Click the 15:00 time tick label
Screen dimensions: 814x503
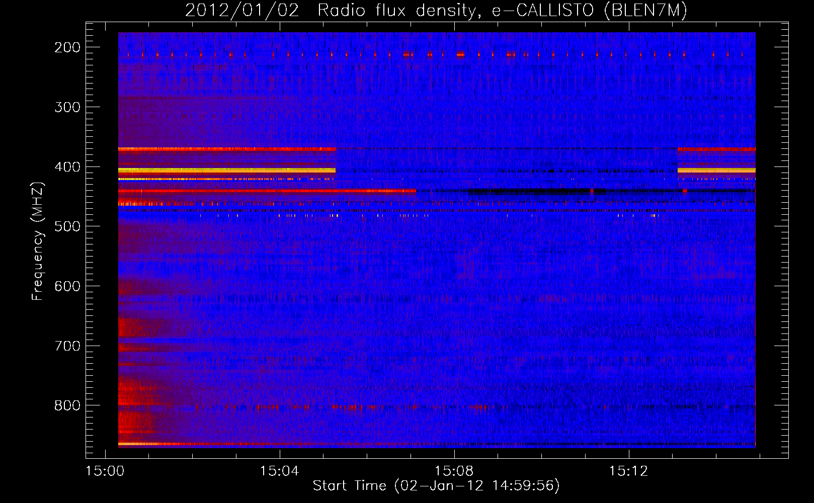(105, 471)
